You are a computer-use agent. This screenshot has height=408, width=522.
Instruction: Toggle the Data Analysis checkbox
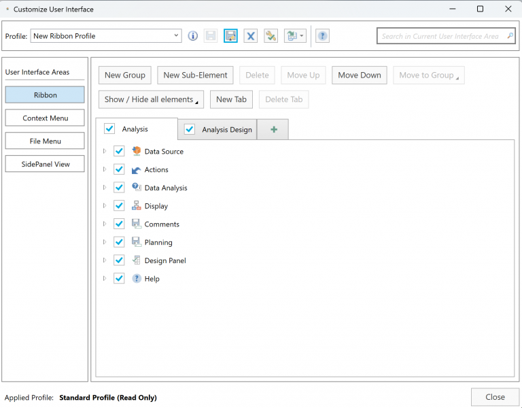coord(119,188)
